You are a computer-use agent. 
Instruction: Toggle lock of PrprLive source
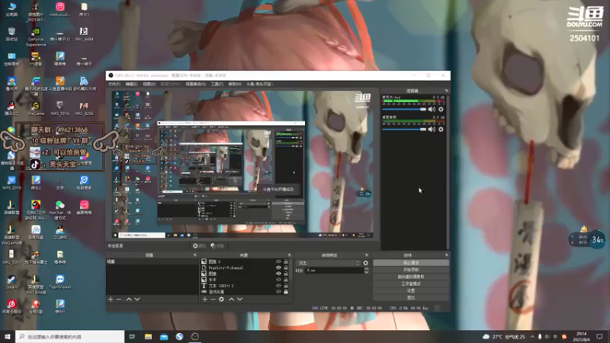[x=286, y=268]
